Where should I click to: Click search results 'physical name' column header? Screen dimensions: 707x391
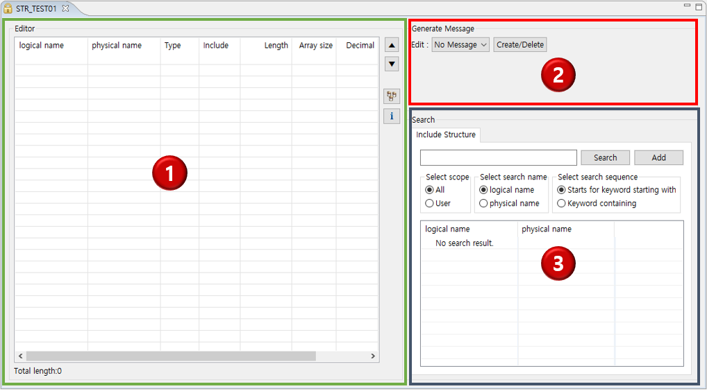click(566, 229)
